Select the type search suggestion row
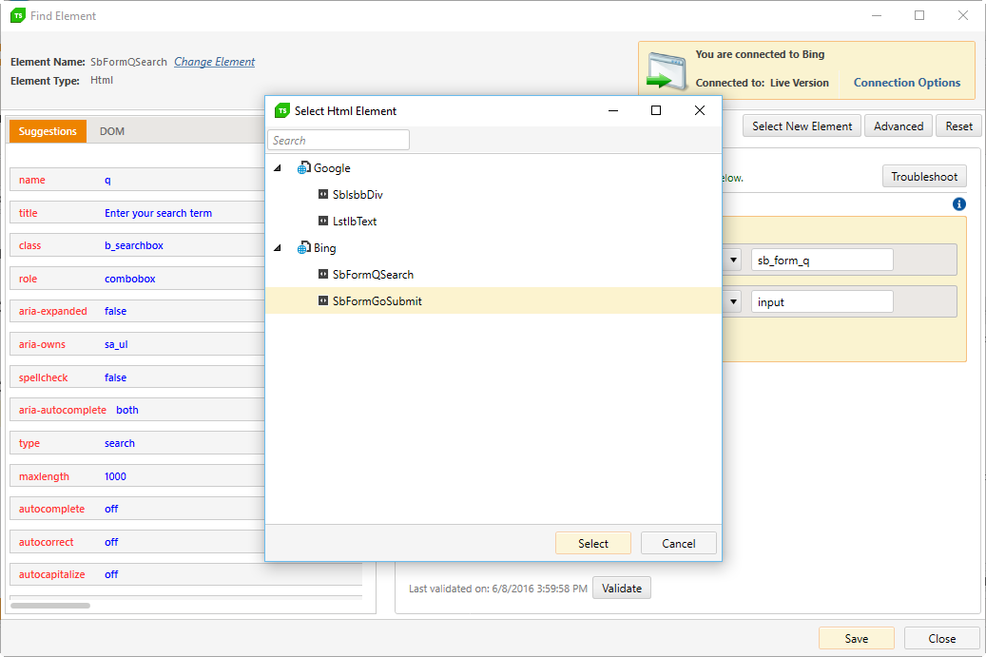The width and height of the screenshot is (986, 657). pos(137,443)
